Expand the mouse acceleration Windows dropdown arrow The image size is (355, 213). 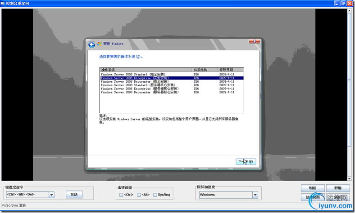coord(255,195)
